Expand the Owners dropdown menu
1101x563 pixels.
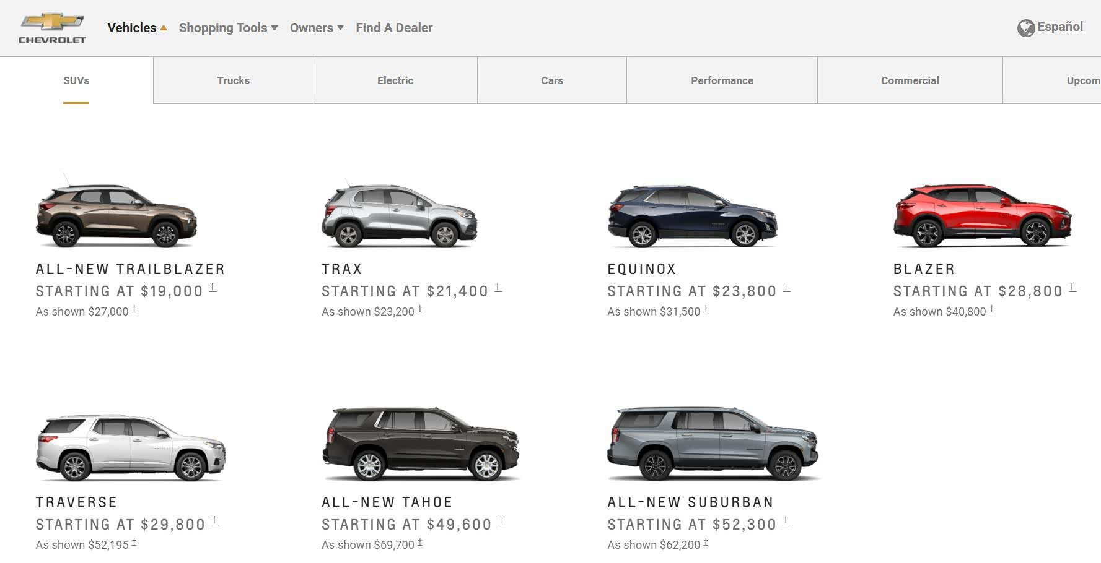click(x=316, y=28)
